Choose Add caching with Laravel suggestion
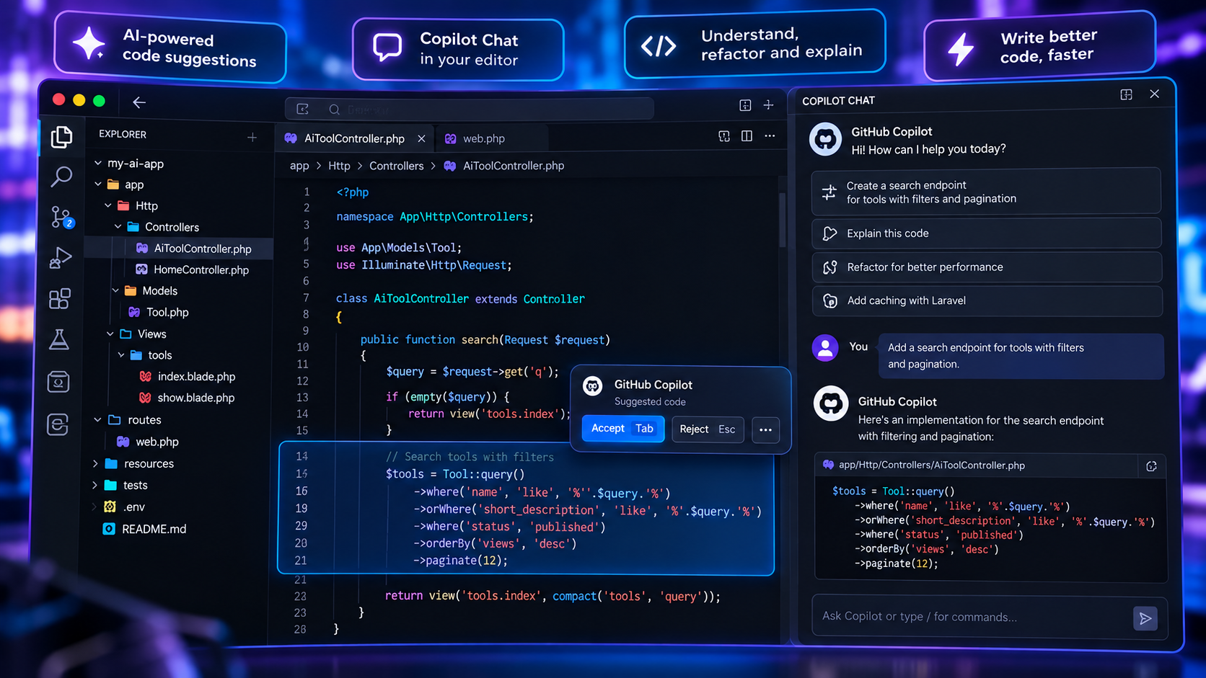 tap(987, 301)
